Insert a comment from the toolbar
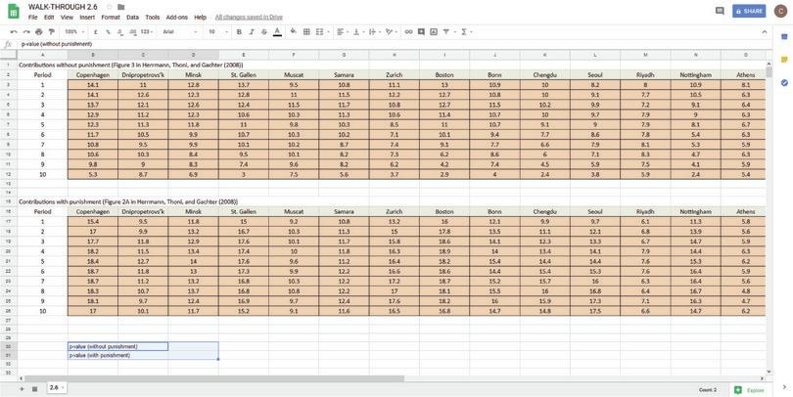 (x=421, y=32)
